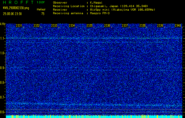Click the meteor label above the count

point(41,9)
